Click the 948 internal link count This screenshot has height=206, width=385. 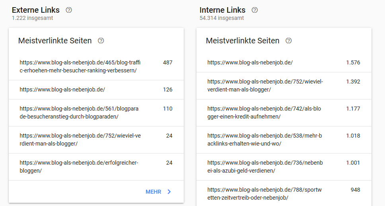355,190
